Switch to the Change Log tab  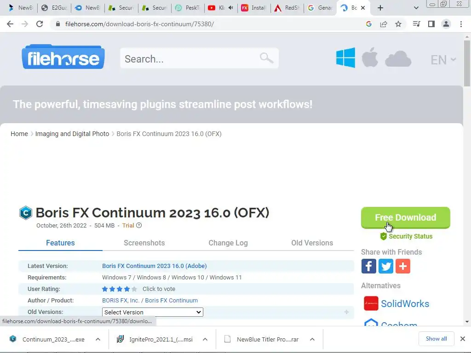(x=228, y=243)
